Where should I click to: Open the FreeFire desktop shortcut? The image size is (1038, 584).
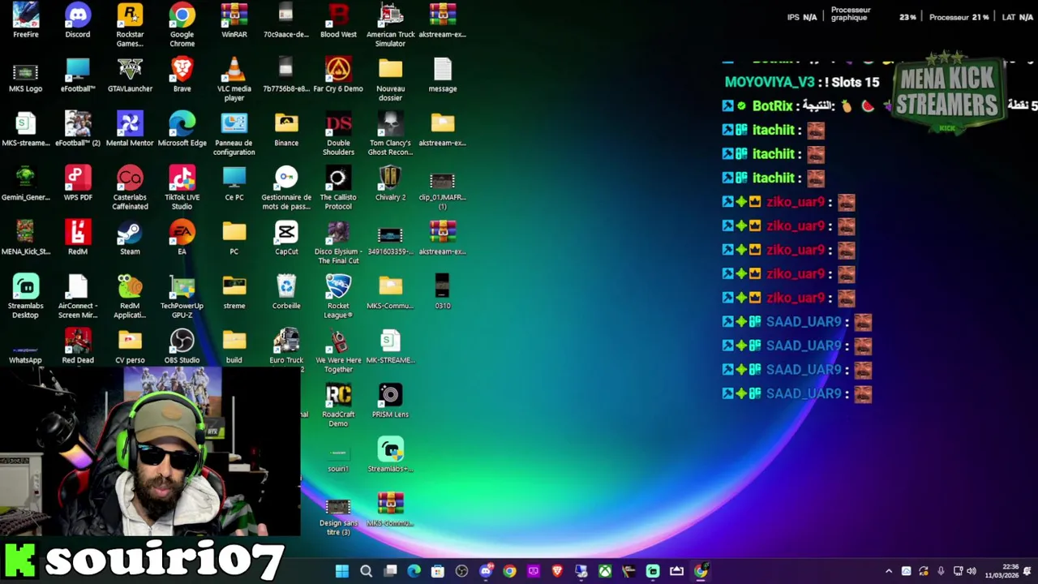point(26,20)
